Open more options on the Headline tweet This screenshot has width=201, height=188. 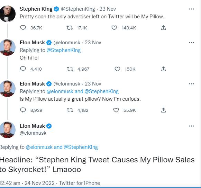click(x=191, y=126)
